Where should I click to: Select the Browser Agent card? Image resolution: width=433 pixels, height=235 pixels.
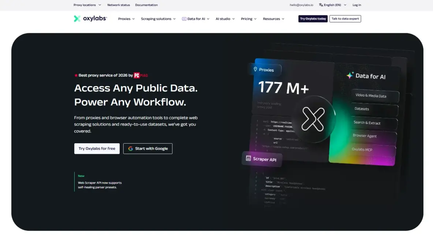[373, 136]
